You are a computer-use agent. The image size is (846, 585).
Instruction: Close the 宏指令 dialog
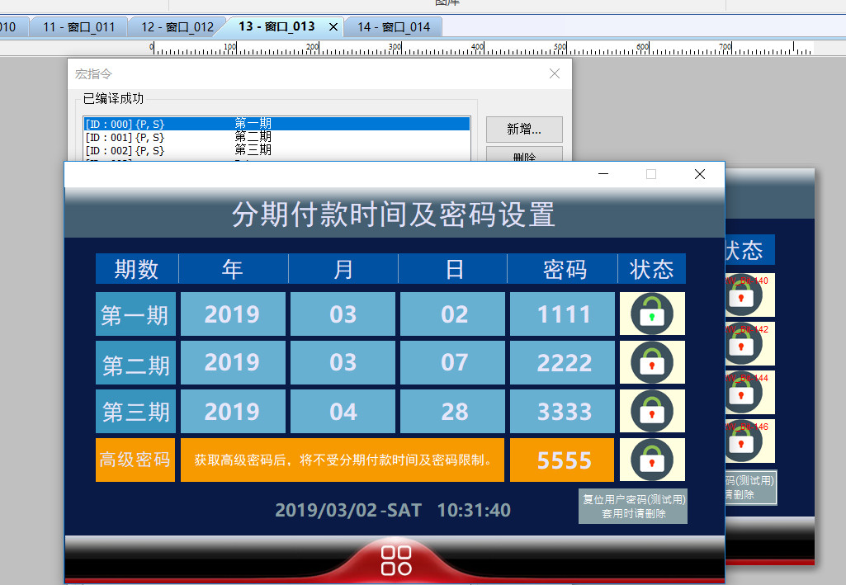pos(555,73)
